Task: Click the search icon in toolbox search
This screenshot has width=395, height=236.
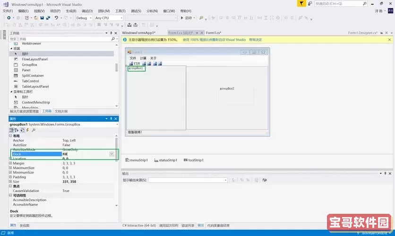Action: (113, 39)
